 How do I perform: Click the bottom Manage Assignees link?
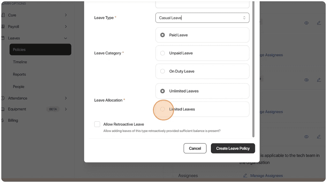pos(267,176)
